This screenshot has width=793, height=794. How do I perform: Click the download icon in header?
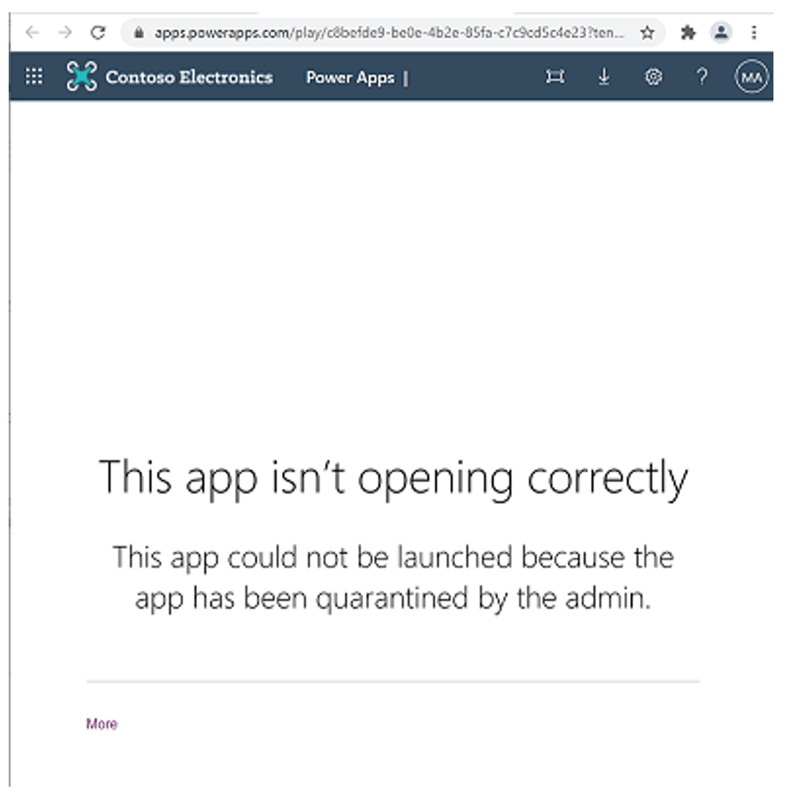tap(604, 76)
